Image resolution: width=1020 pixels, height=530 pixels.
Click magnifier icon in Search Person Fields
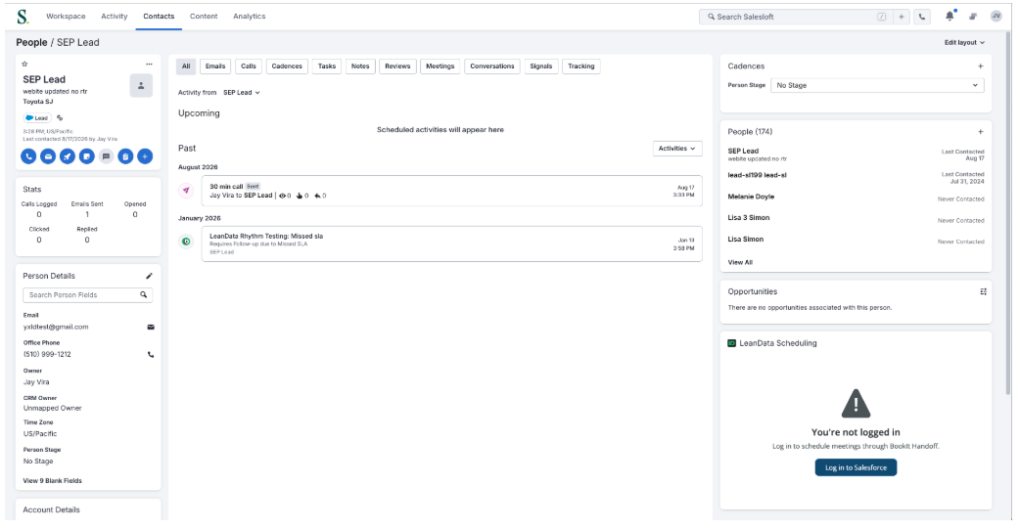pos(144,295)
